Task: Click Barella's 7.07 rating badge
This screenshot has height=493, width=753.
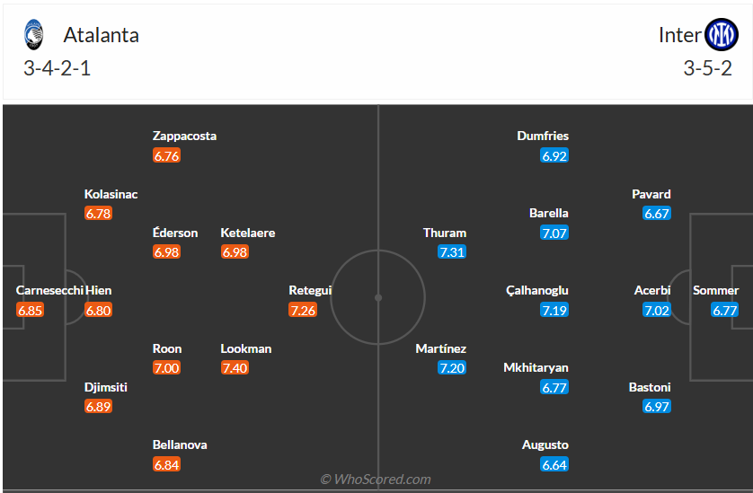Action: click(554, 233)
